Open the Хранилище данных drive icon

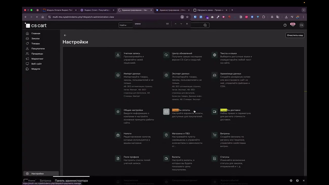[215, 75]
